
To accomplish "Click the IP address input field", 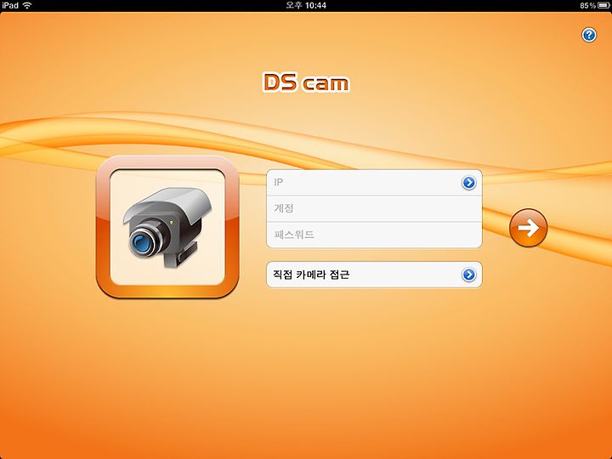I will (x=374, y=182).
